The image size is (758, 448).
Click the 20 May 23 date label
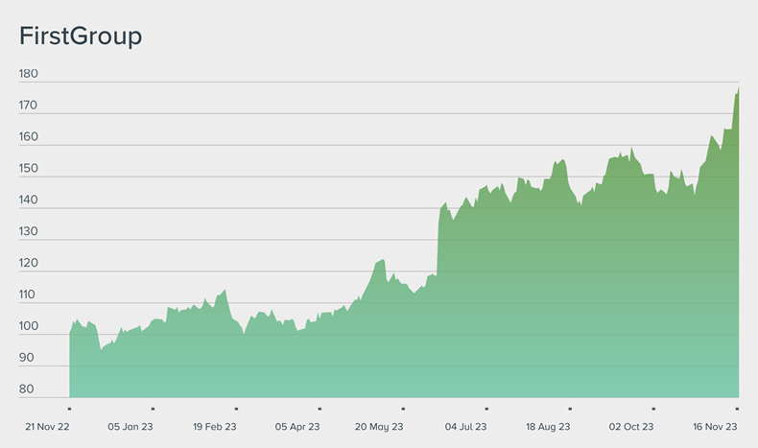[x=381, y=426]
